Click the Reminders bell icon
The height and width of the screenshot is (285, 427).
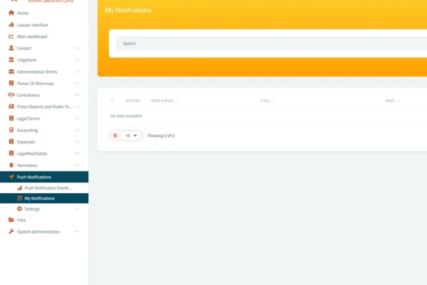click(11, 165)
